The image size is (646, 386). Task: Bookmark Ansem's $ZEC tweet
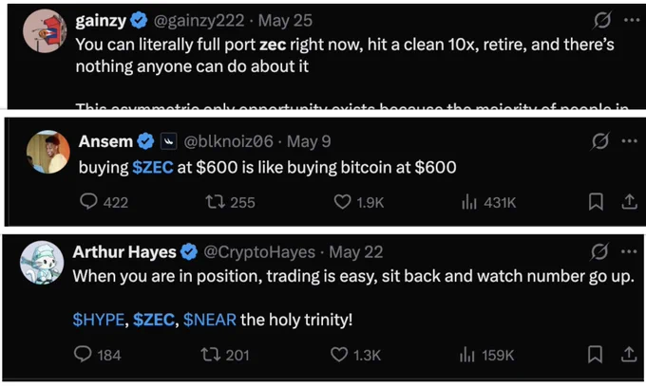(x=596, y=202)
